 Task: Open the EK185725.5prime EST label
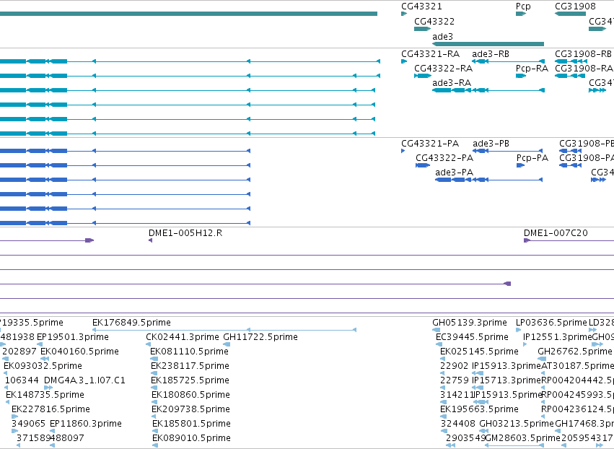190,380
